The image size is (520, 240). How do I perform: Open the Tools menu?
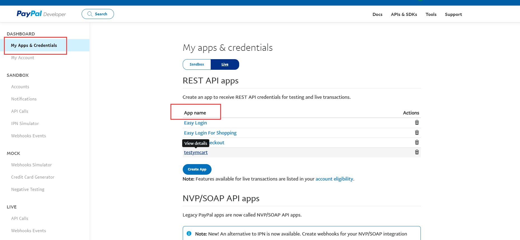[x=431, y=14]
